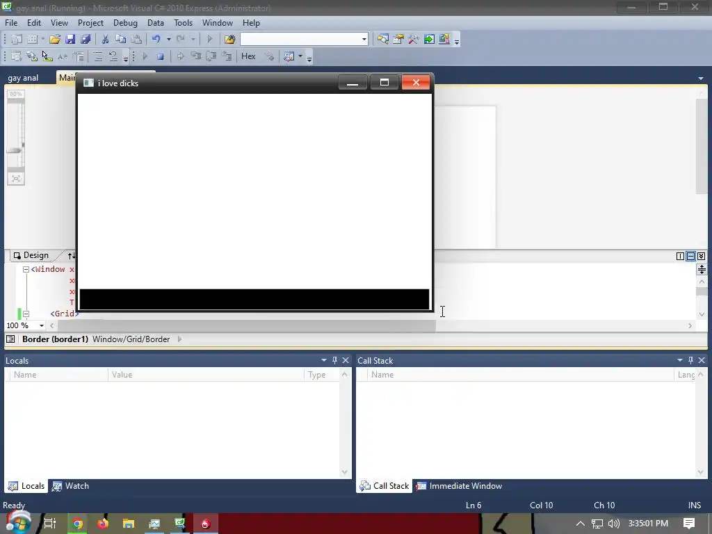This screenshot has height=534, width=712.
Task: Toggle the horizontal split view button
Action: 690,256
